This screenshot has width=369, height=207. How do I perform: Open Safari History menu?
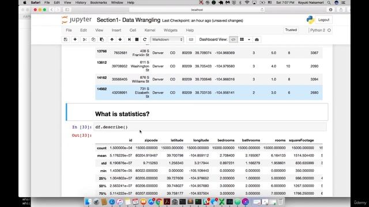tap(81, 2)
